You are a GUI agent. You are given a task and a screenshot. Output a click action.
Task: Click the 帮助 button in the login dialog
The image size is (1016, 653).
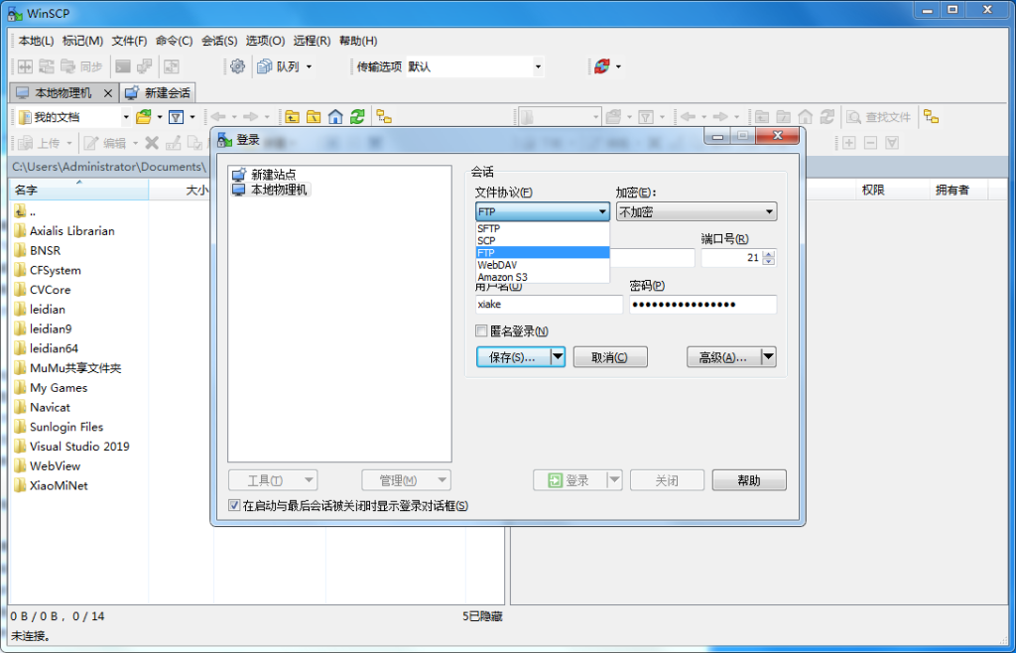[749, 479]
